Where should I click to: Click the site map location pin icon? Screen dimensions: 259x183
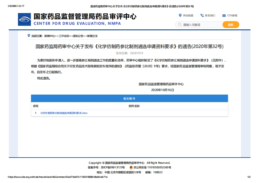(180, 15)
